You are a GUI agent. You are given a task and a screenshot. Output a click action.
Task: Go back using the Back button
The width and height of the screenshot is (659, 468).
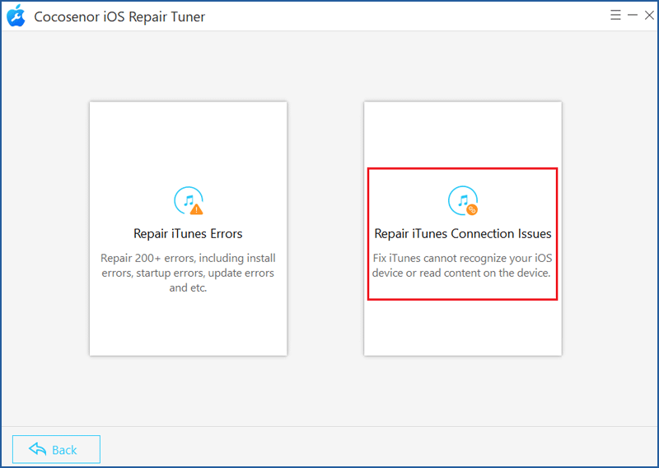[x=56, y=450]
